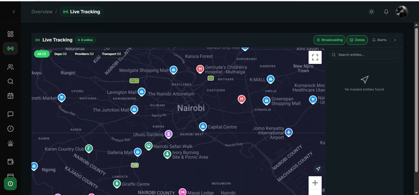This screenshot has height=195, width=419.
Task: Click the Jomo Kenyatta Airport marker
Action: tap(289, 132)
